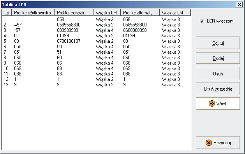Select central prefix 01099 cell
The image size is (245, 154).
coord(63,35)
